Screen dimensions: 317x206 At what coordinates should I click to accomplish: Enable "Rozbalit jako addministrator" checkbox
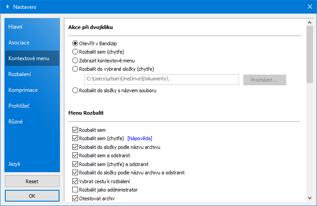coord(75,190)
